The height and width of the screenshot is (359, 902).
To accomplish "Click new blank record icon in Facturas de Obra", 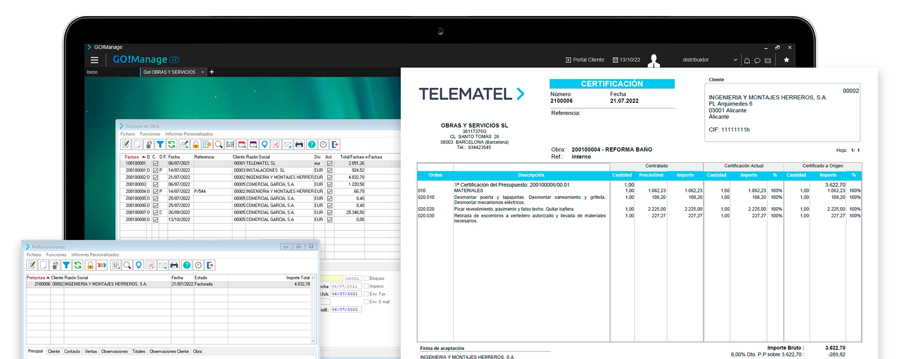I will point(137,145).
